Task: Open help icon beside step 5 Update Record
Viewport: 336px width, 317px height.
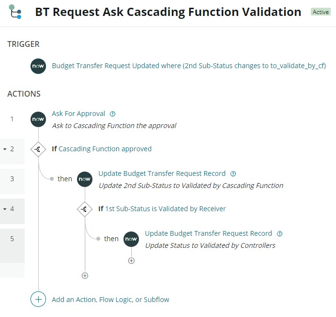Action: (280, 233)
